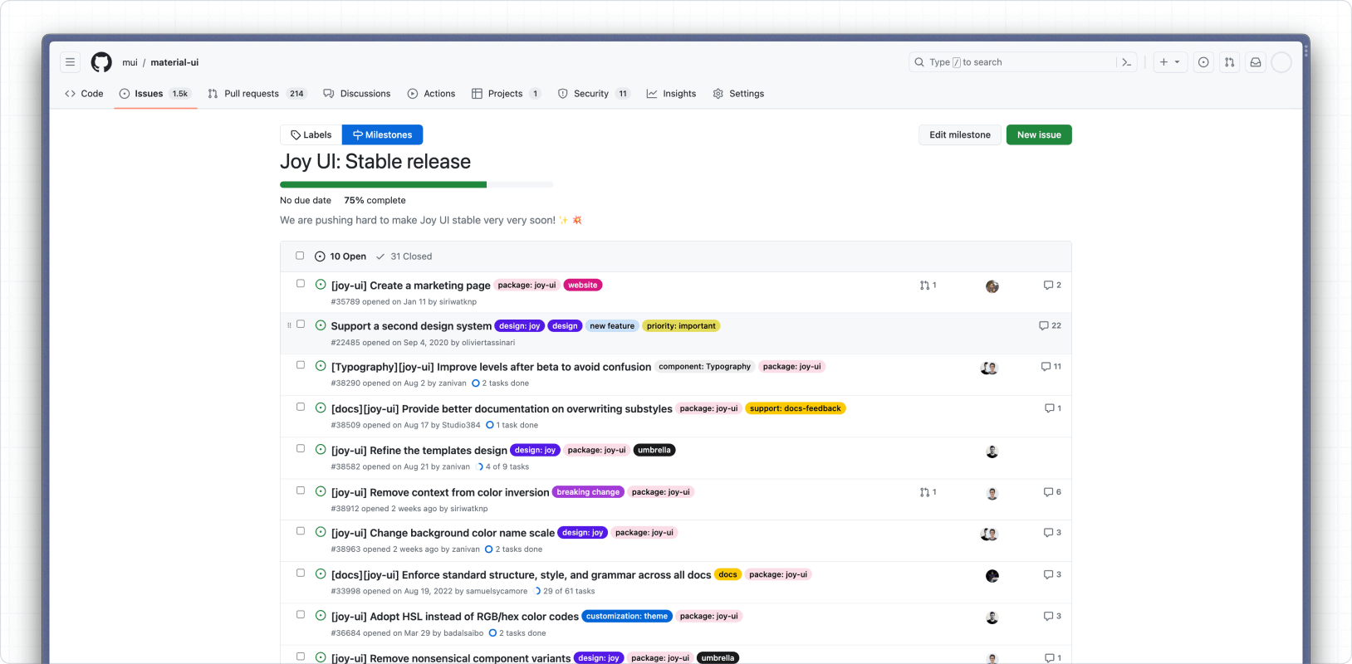Image resolution: width=1352 pixels, height=664 pixels.
Task: Open the hamburger navigation menu
Action: (71, 62)
